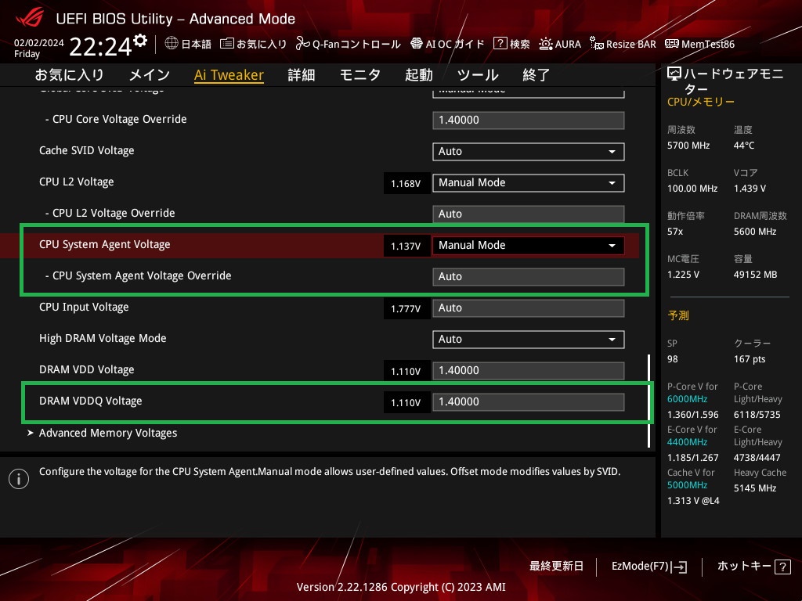
Task: Open the favorites list icon (お気に入り)
Action: [226, 44]
